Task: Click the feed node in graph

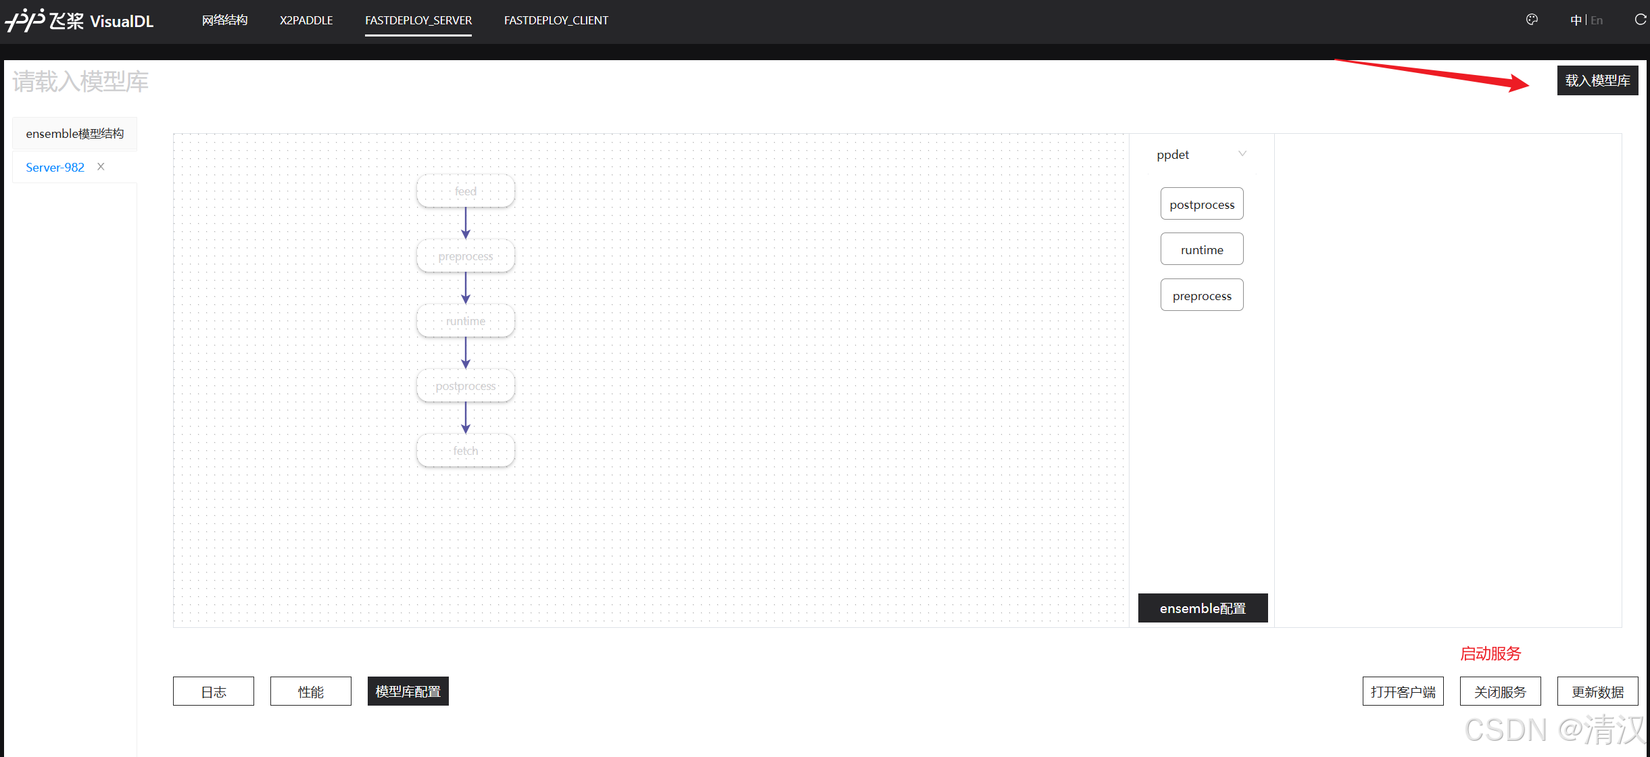Action: [x=466, y=191]
